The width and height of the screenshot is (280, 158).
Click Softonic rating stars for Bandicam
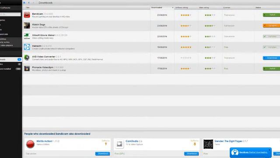pos(185,15)
